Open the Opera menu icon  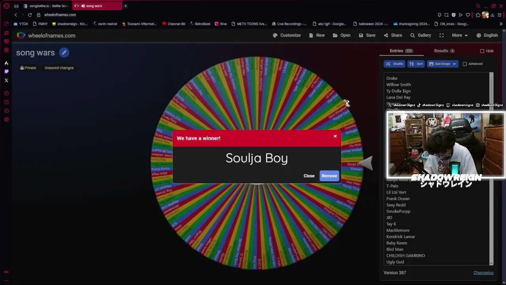pos(6,6)
